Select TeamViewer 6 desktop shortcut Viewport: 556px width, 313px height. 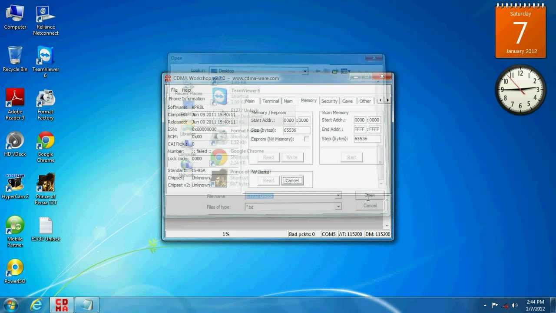(46, 62)
